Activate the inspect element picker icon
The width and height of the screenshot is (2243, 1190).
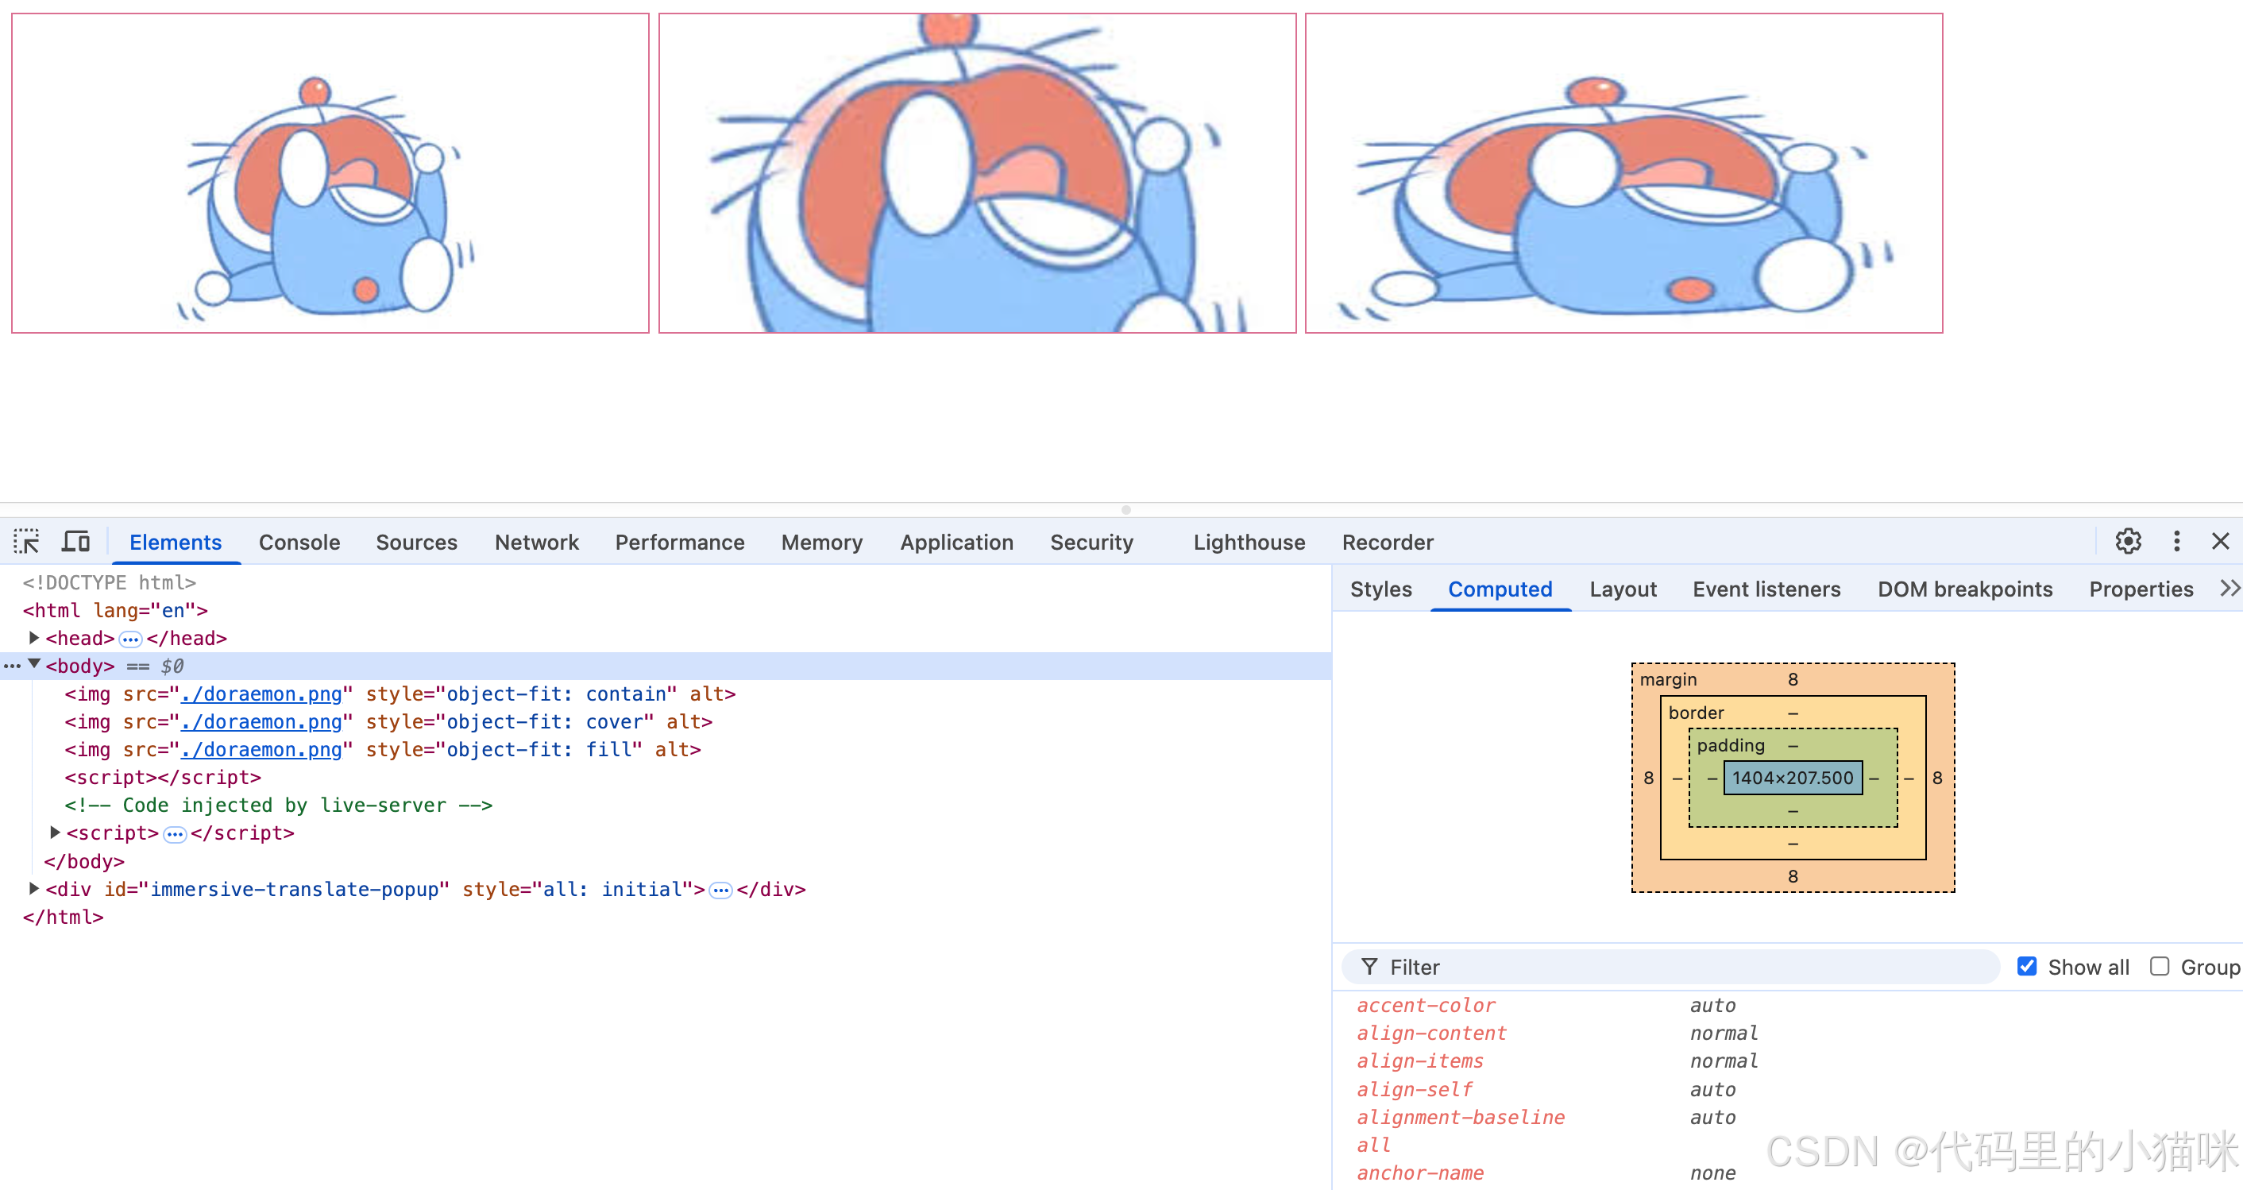point(26,542)
